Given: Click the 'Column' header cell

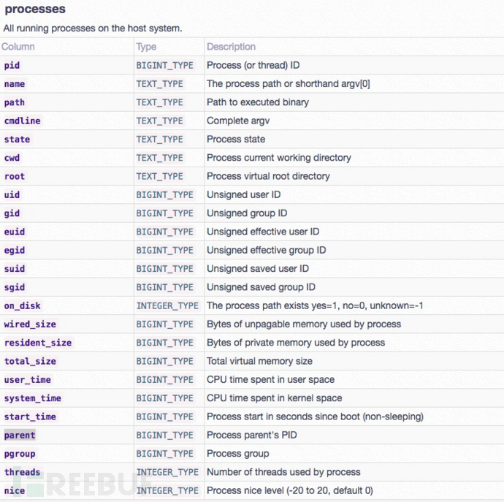Looking at the screenshot, I should point(18,47).
